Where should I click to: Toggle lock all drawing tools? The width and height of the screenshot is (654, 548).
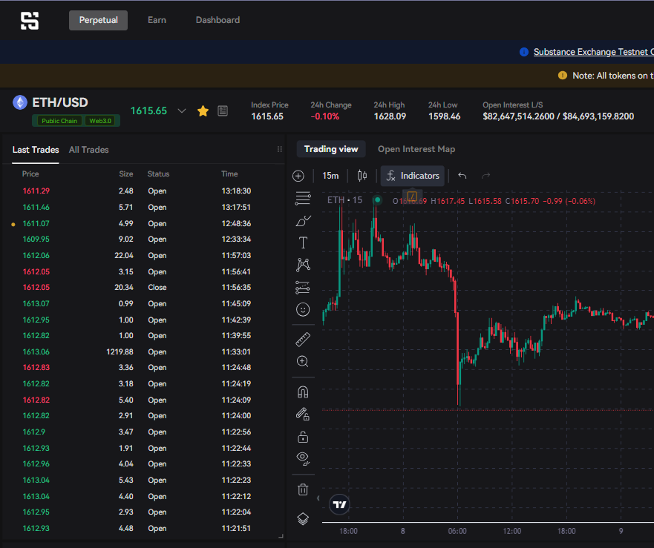(303, 437)
